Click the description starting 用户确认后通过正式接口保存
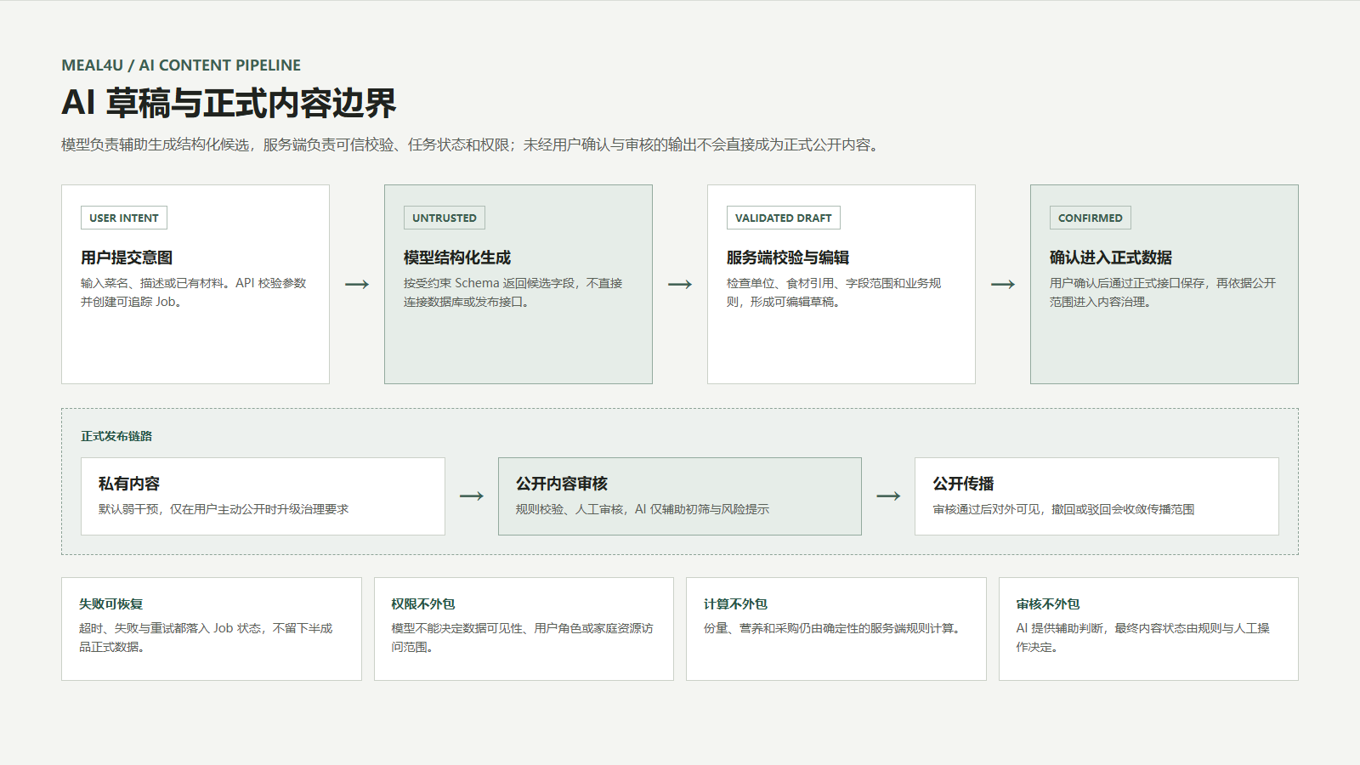 click(x=1163, y=292)
